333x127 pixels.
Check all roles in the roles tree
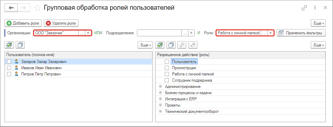160,45
